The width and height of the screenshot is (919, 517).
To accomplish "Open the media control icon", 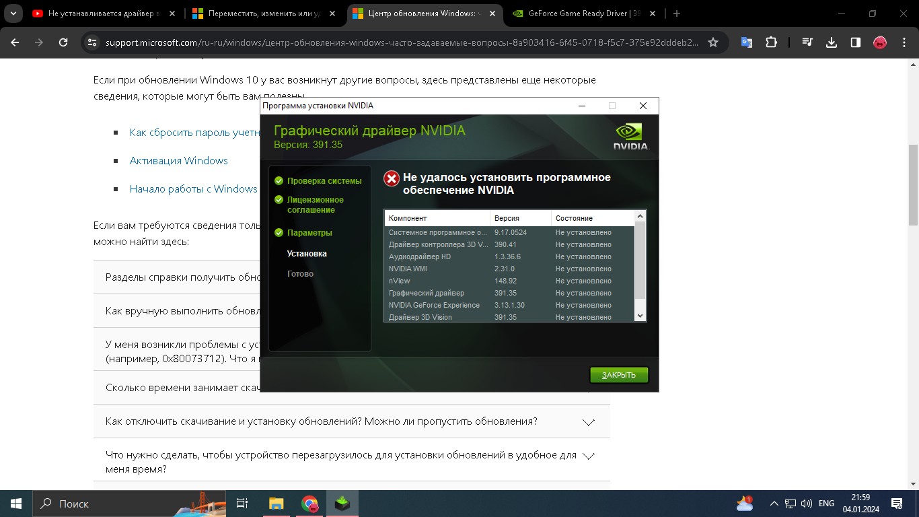I will click(807, 42).
